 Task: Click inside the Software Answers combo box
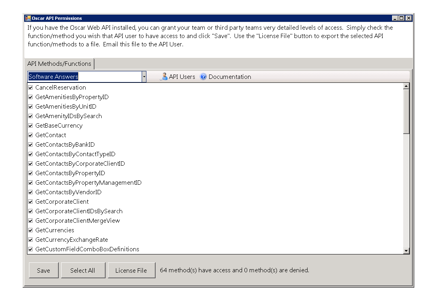tap(79, 76)
